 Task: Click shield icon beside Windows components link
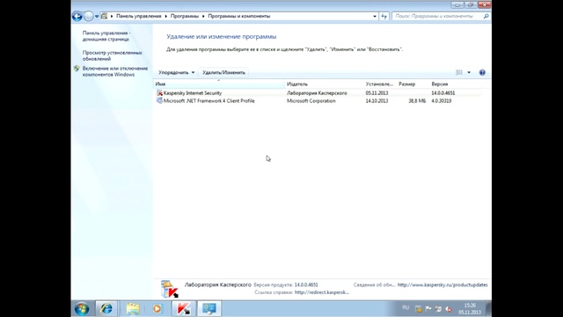point(77,69)
